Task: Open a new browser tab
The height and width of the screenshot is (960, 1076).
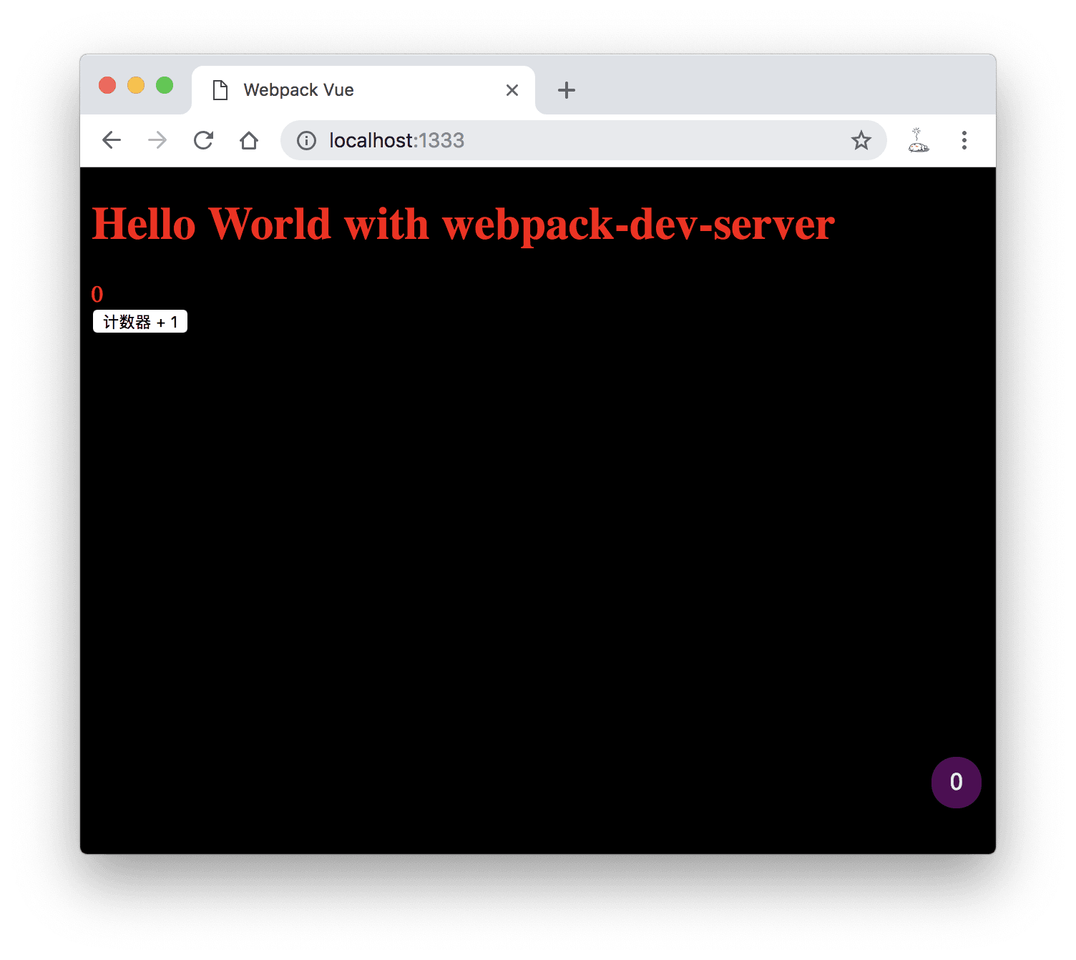Action: [x=566, y=90]
